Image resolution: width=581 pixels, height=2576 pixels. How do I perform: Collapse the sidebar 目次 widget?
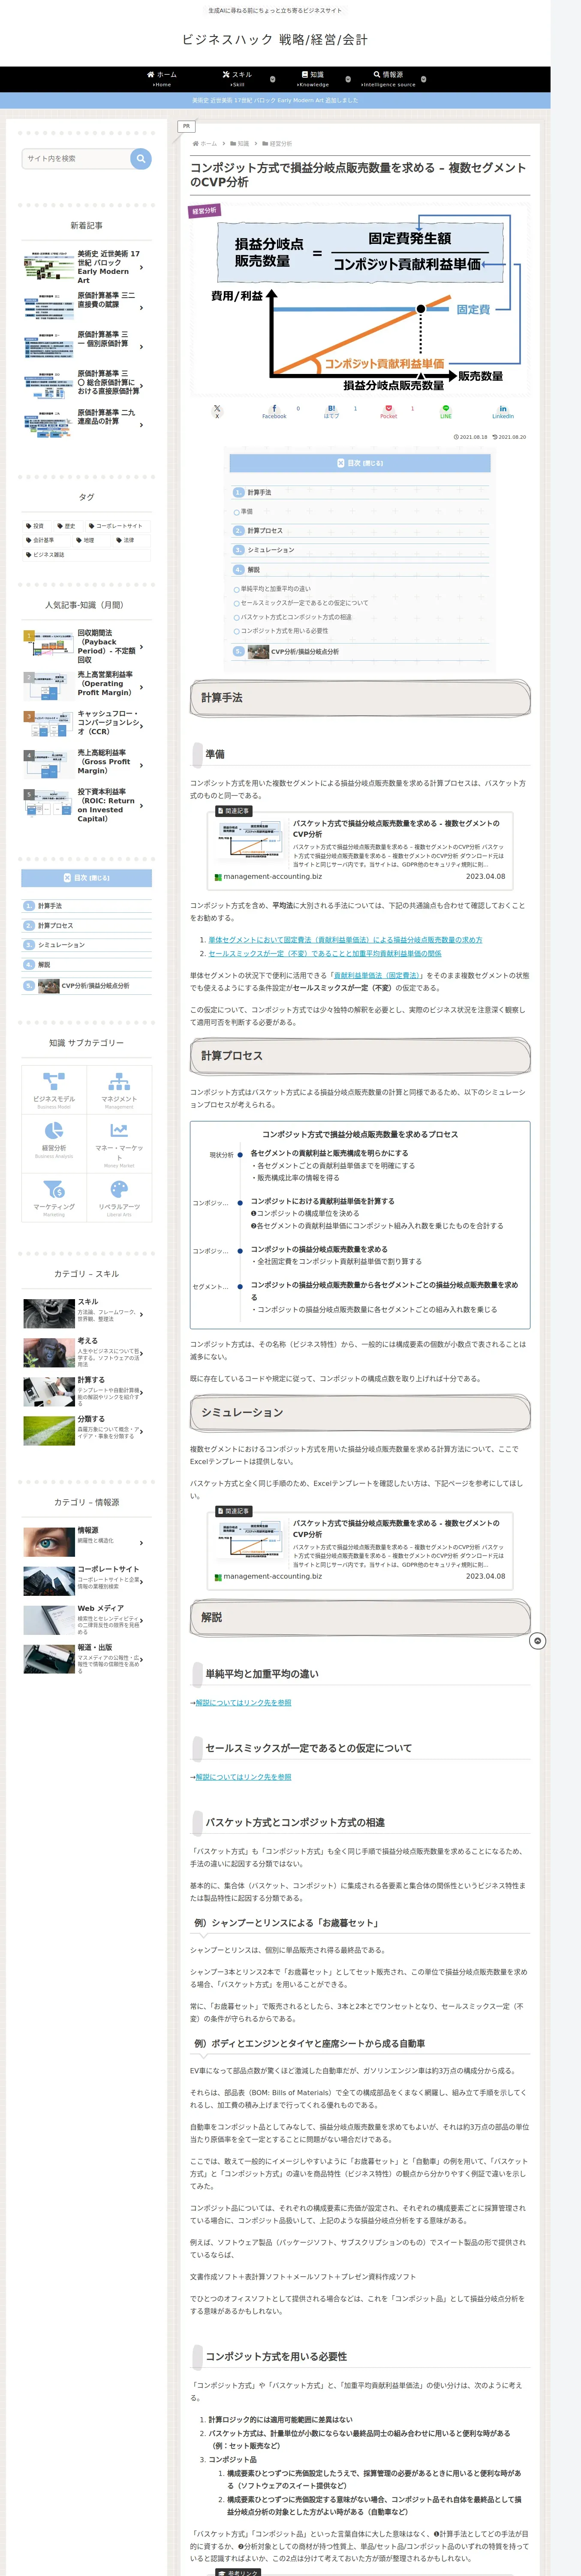(87, 878)
